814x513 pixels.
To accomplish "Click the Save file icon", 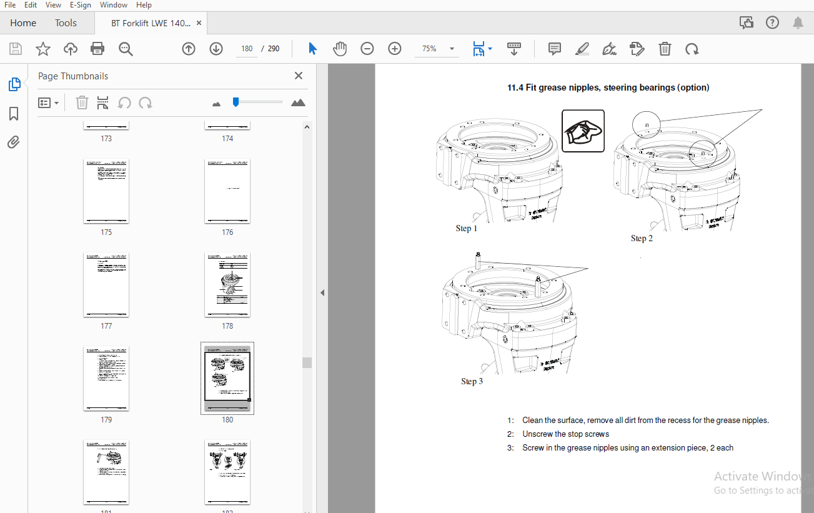I will click(16, 49).
